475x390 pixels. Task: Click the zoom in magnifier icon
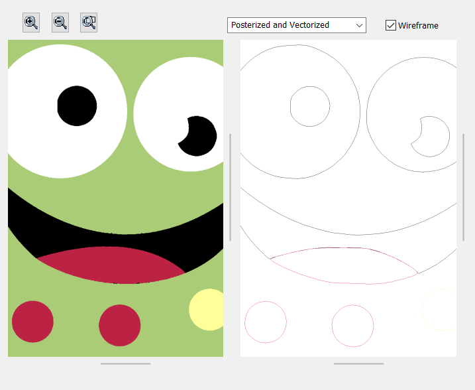coord(31,23)
